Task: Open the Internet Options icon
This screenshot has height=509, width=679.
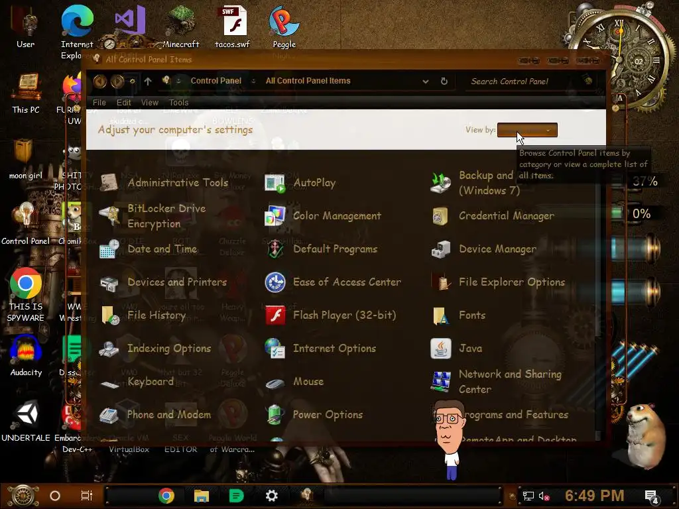Action: [275, 349]
